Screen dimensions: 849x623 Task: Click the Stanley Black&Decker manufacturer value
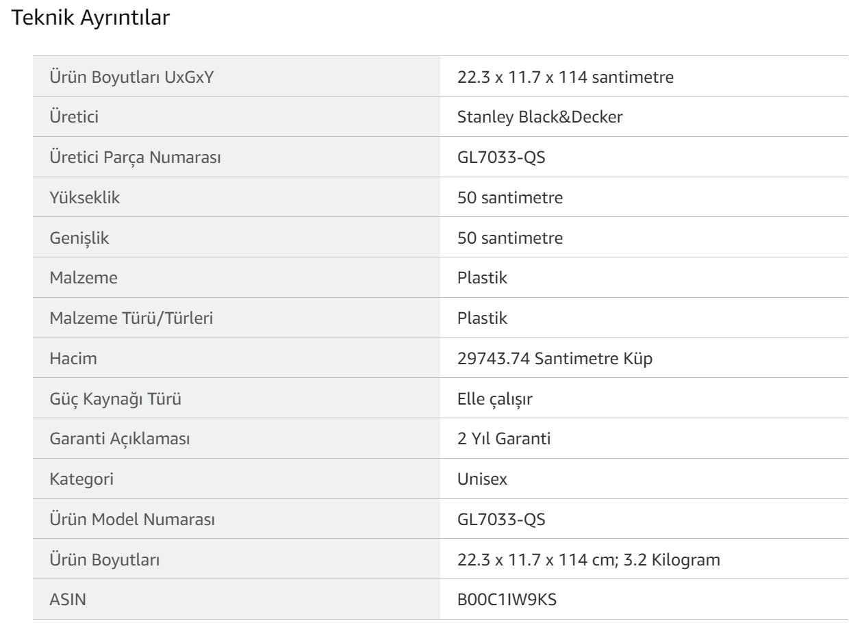coord(540,117)
